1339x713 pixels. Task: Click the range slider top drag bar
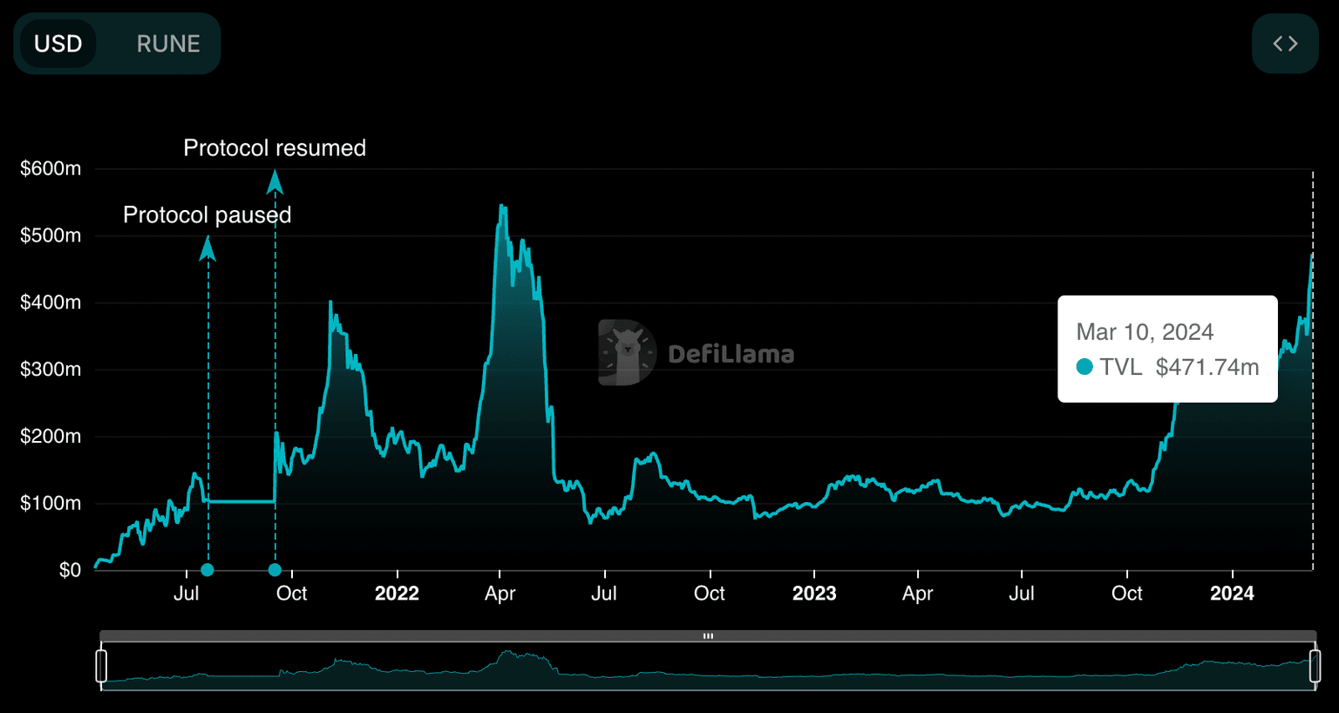tap(708, 635)
